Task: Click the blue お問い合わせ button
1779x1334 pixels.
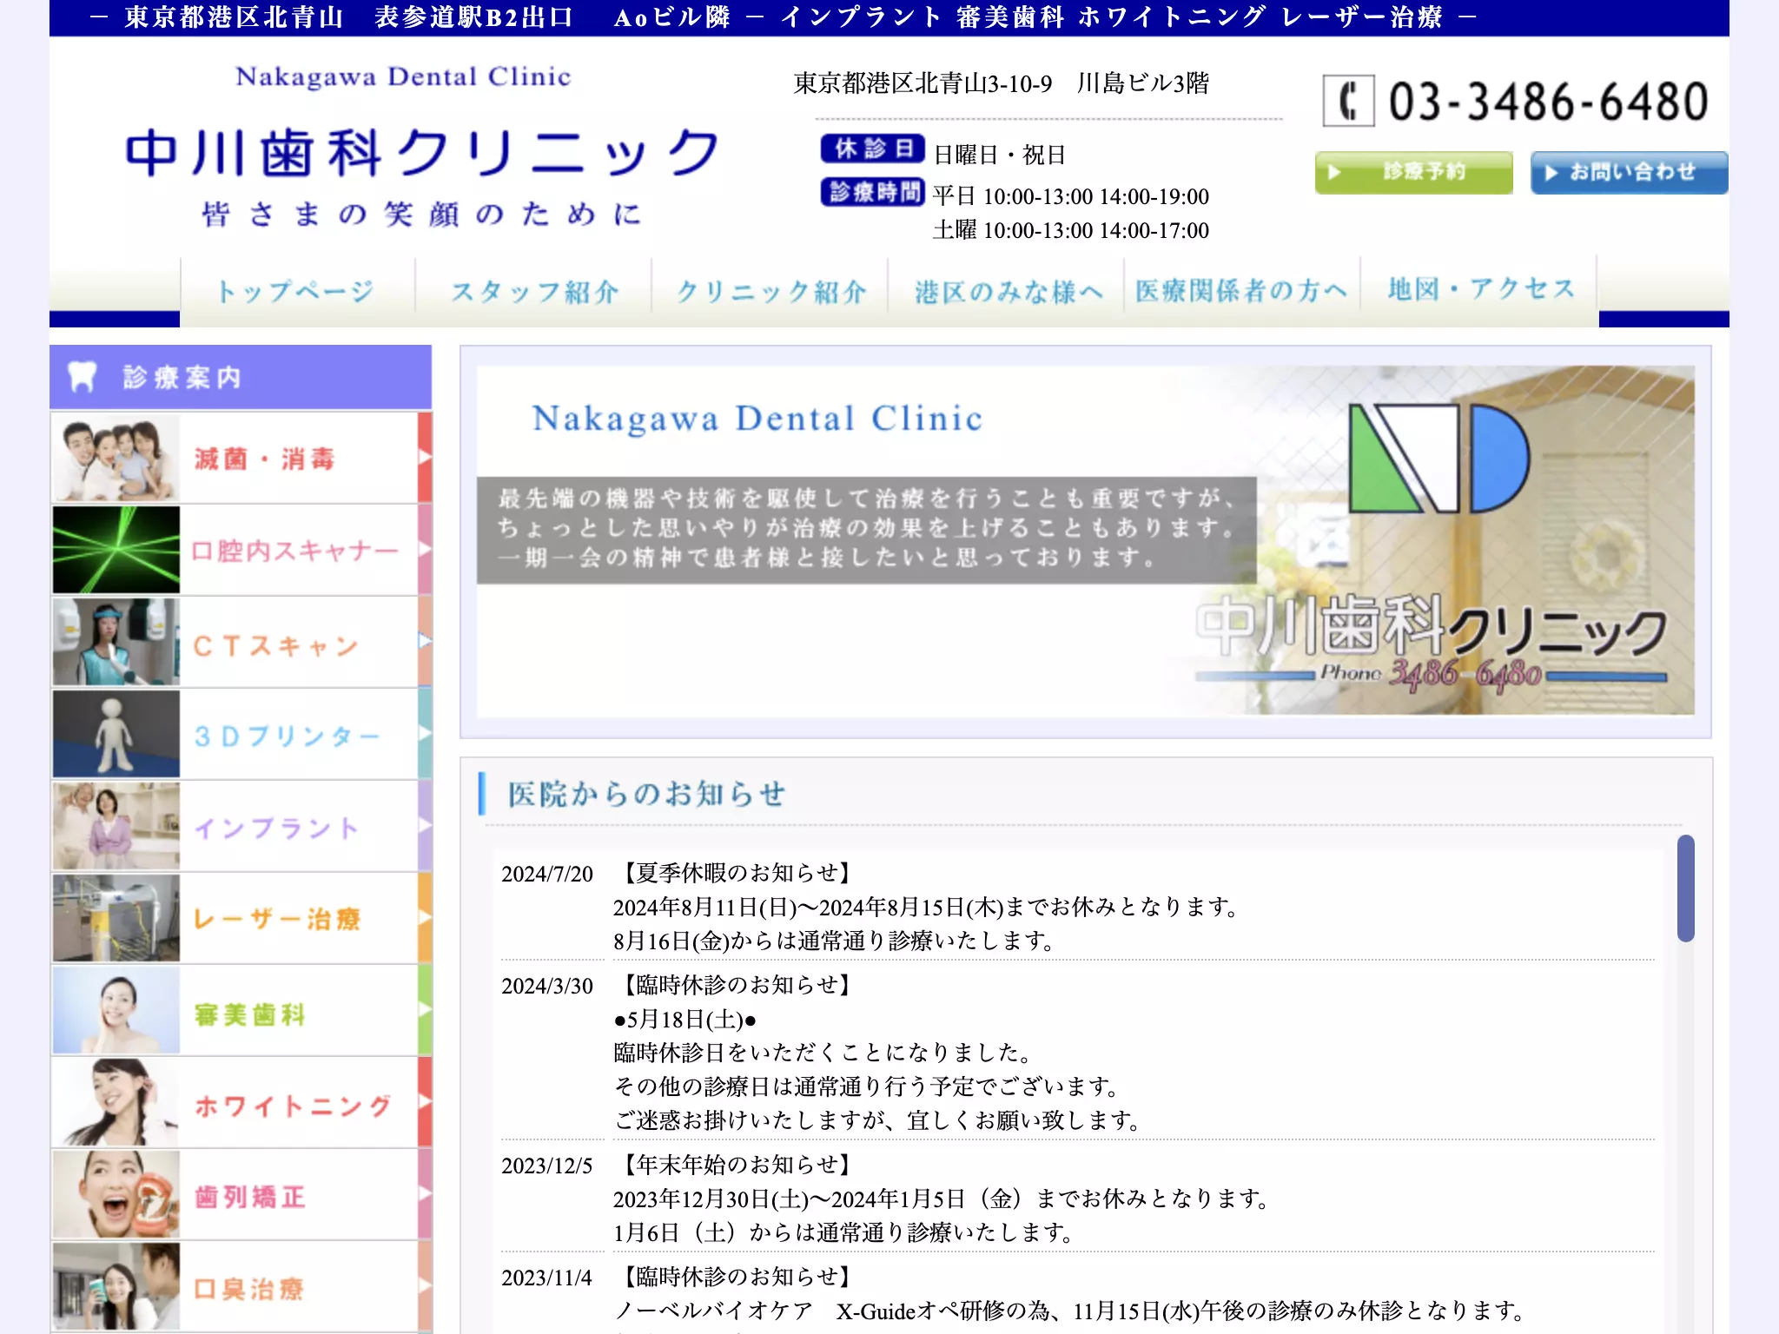Action: tap(1629, 172)
